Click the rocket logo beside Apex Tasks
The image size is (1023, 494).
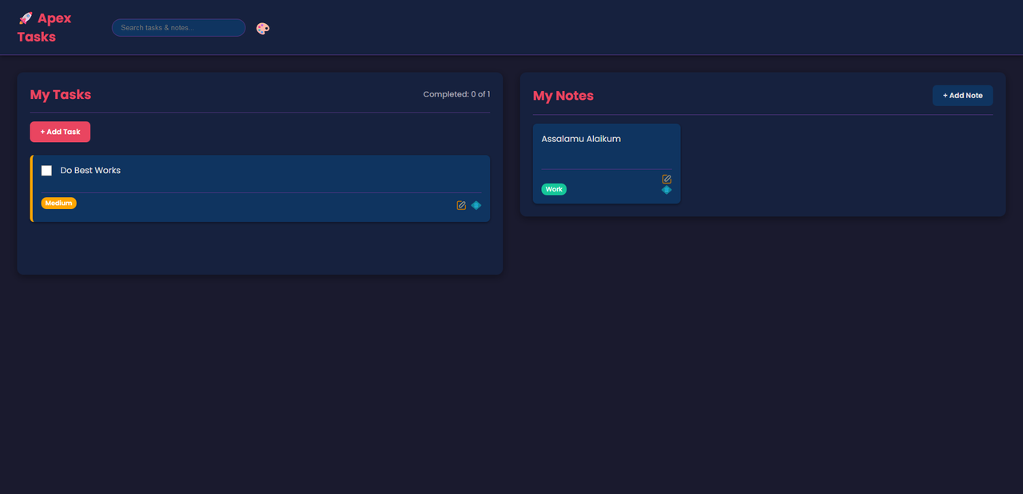pyautogui.click(x=26, y=18)
